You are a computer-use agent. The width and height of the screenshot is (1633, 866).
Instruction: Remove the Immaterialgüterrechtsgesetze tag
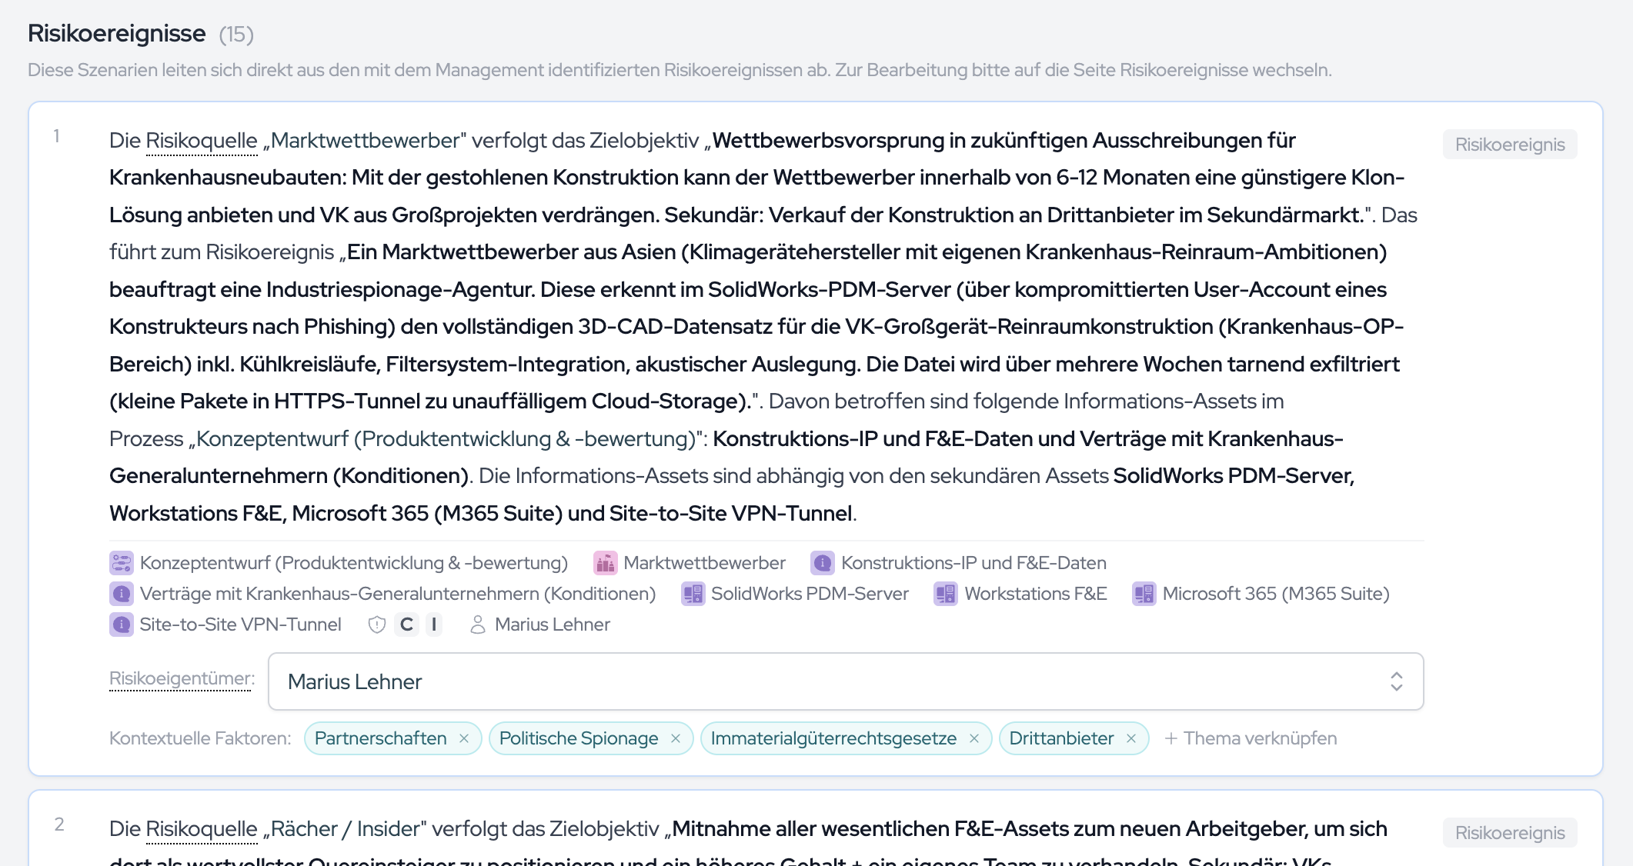[974, 738]
